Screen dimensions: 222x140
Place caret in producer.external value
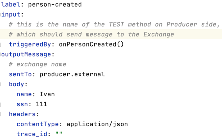(72, 74)
